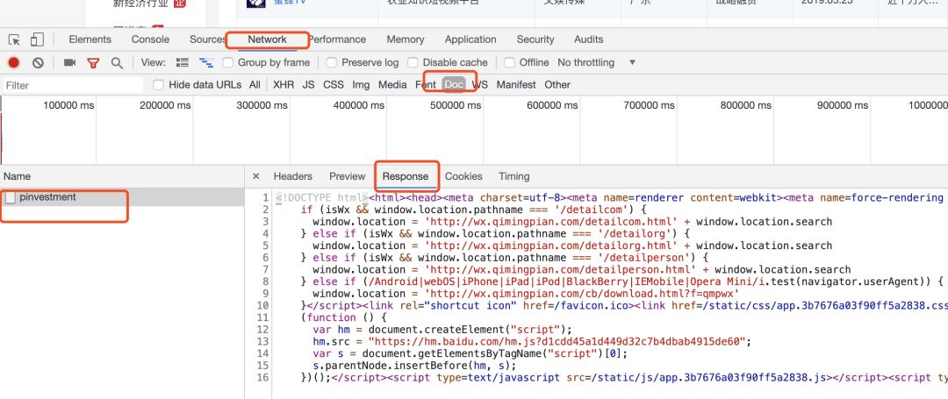Clear the network log
This screenshot has width=948, height=399.
pos(38,62)
